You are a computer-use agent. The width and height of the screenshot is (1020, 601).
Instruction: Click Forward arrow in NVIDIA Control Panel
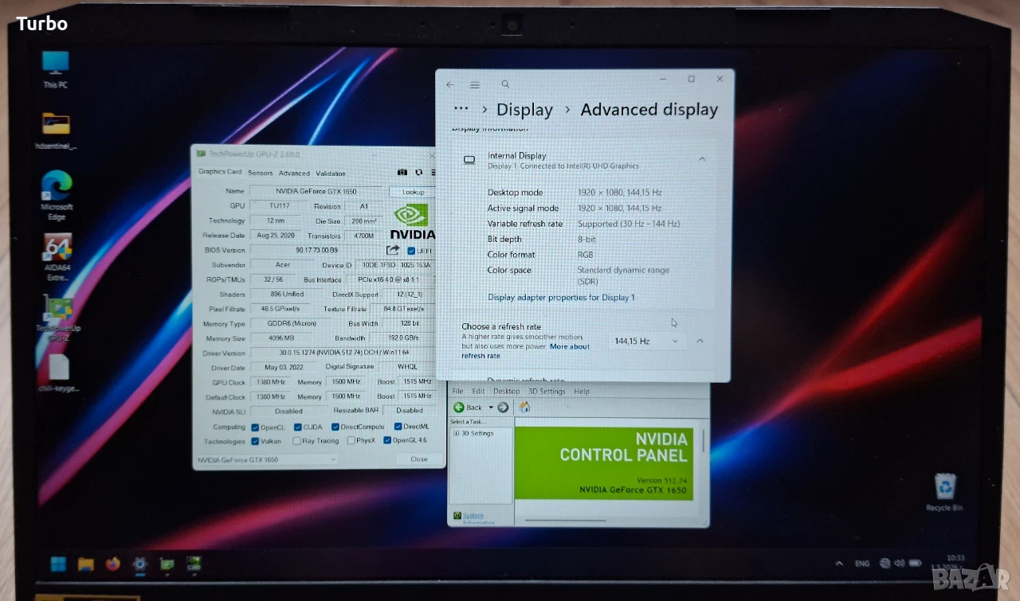(x=503, y=408)
